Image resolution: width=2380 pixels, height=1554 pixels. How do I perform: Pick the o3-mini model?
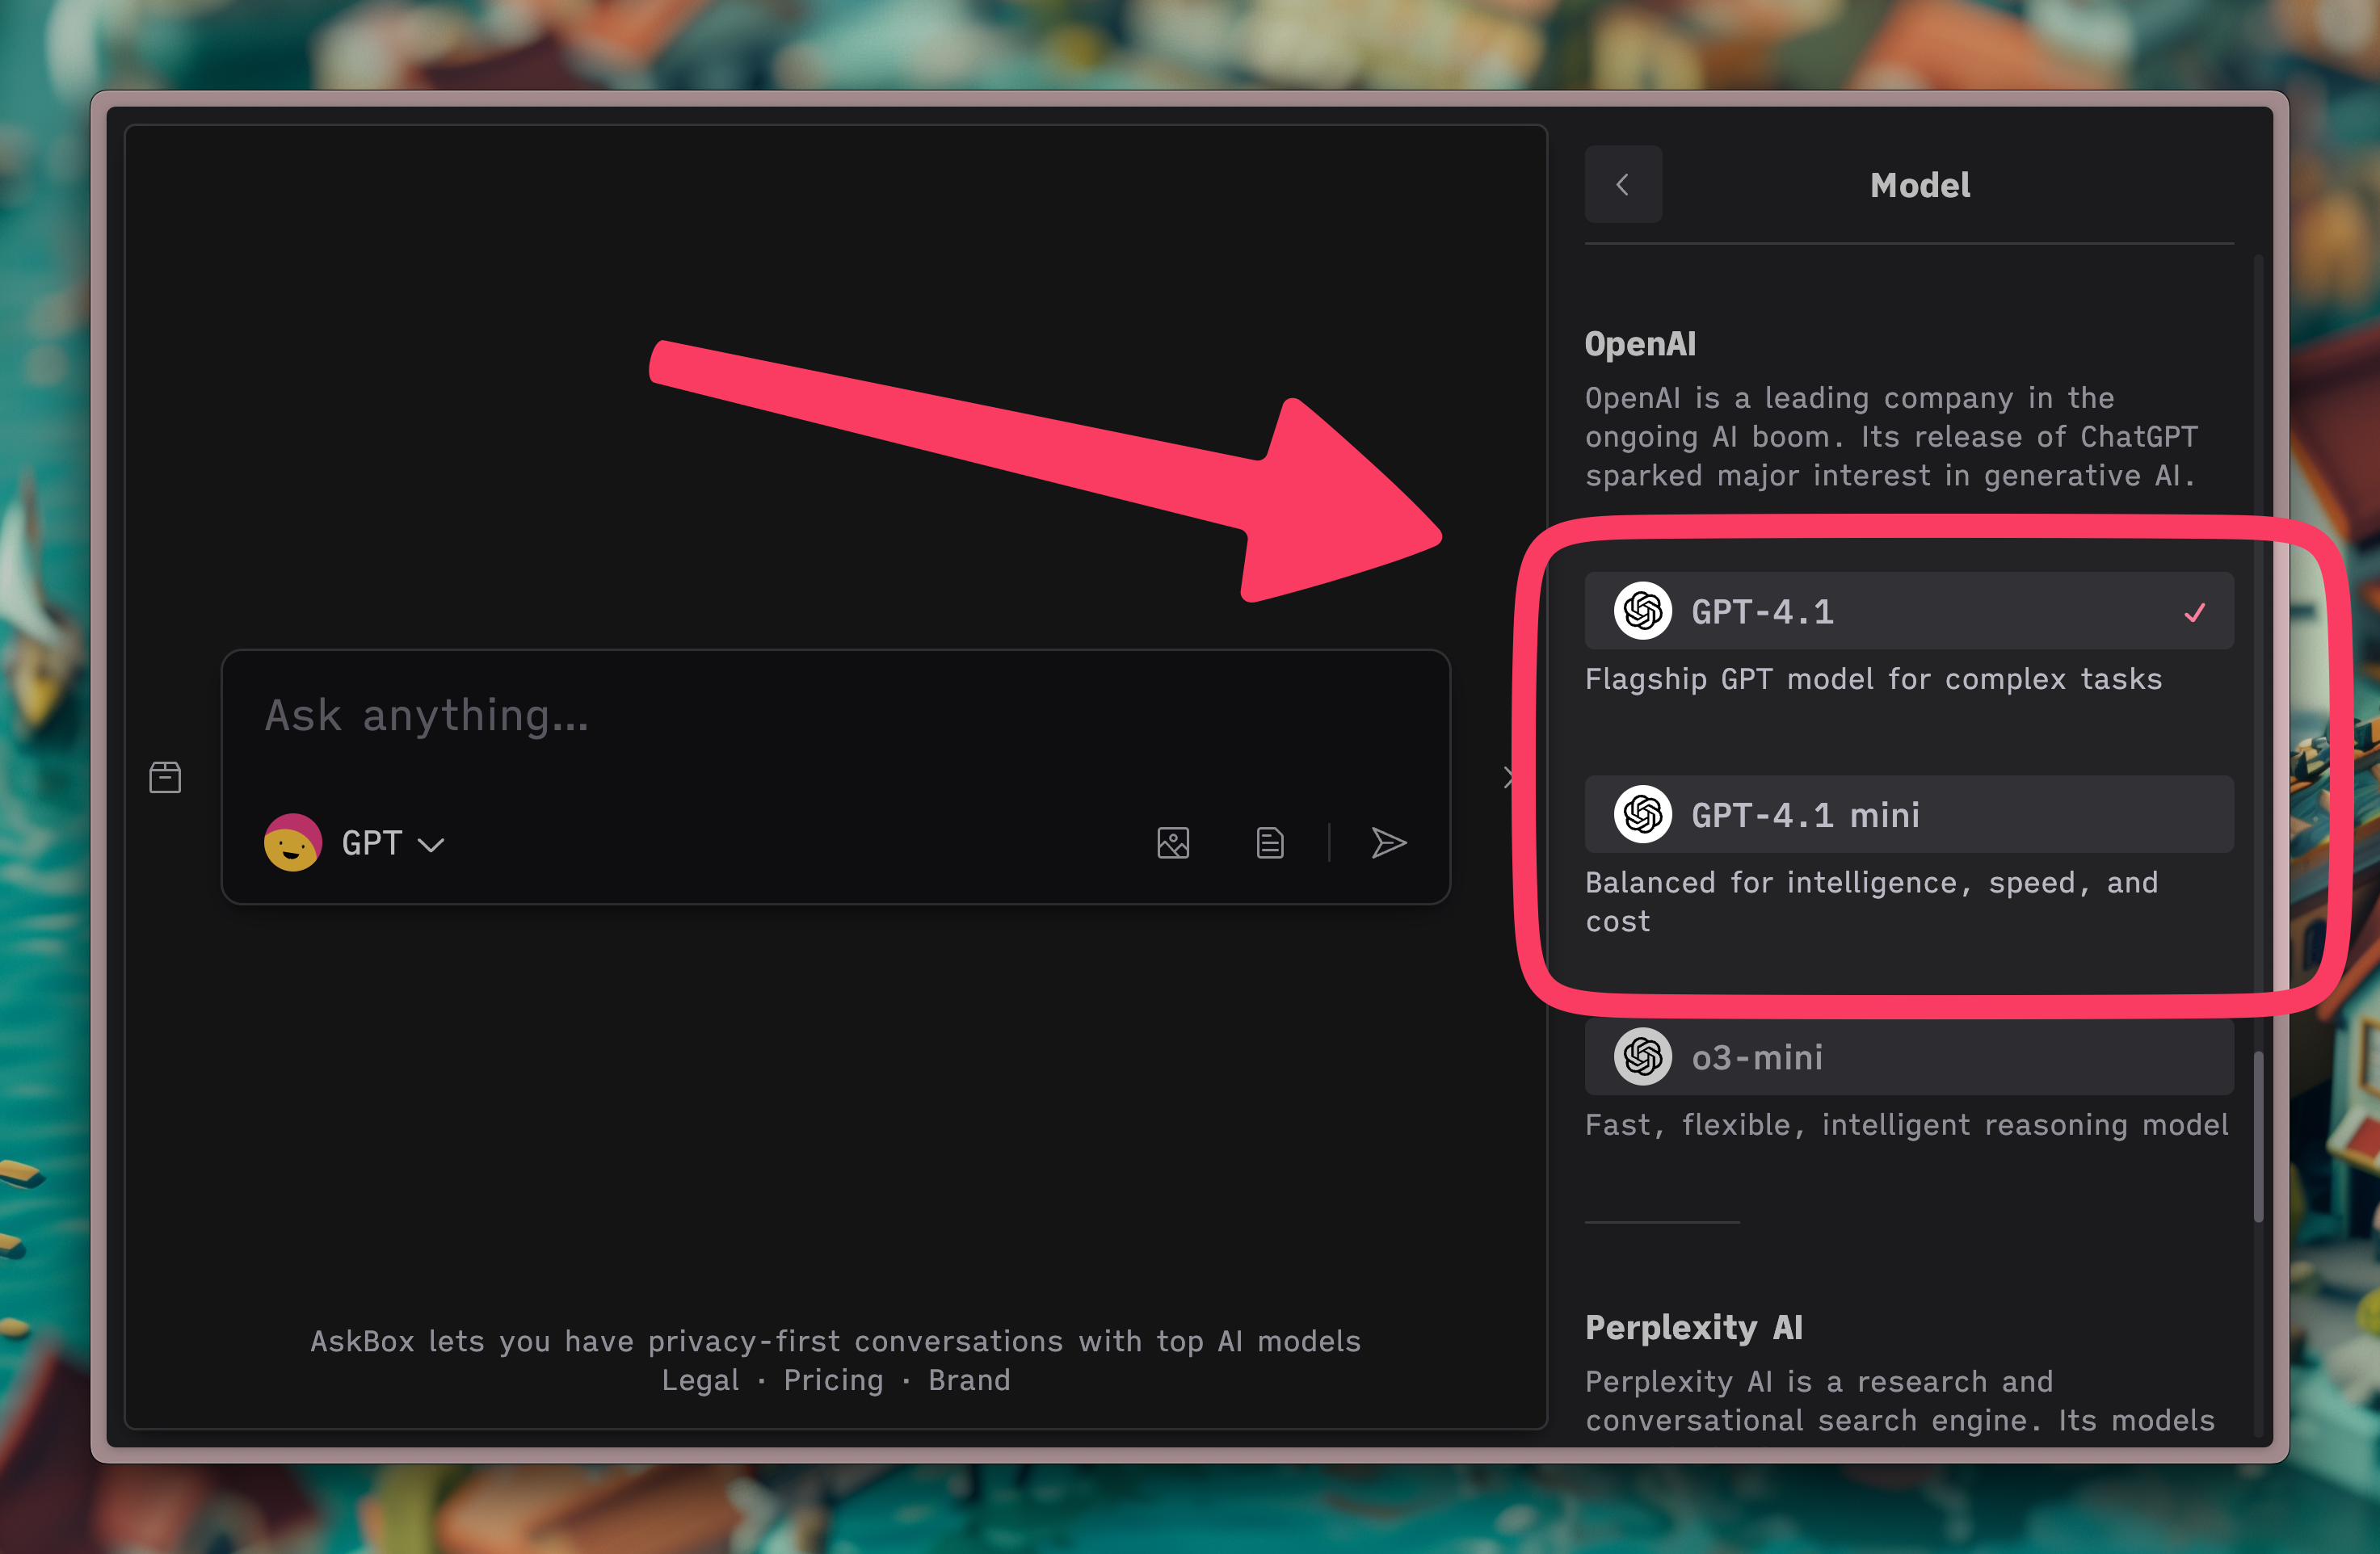click(1908, 1056)
